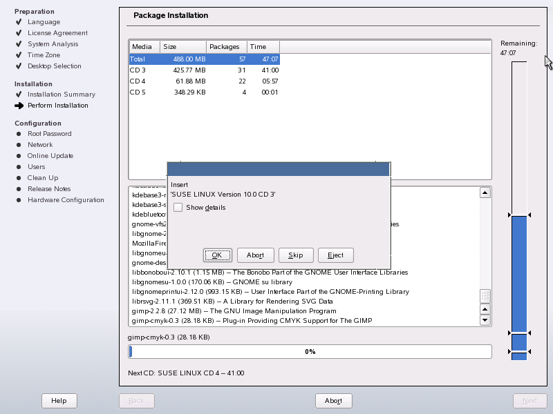Click the checkmark icon beside Desktop Selection
The image size is (553, 414).
19,66
